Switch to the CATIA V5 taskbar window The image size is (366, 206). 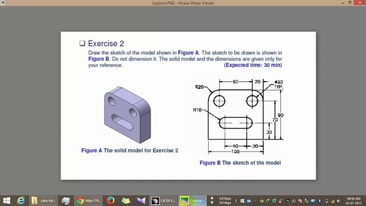pyautogui.click(x=163, y=201)
